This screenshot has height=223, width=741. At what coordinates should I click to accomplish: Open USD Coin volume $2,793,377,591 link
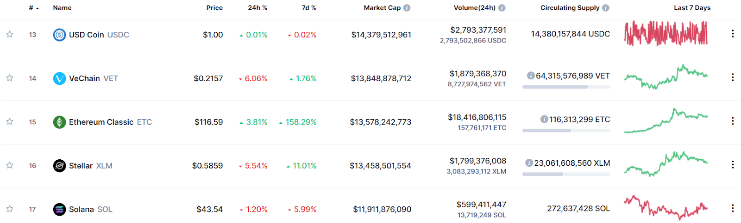pos(478,30)
